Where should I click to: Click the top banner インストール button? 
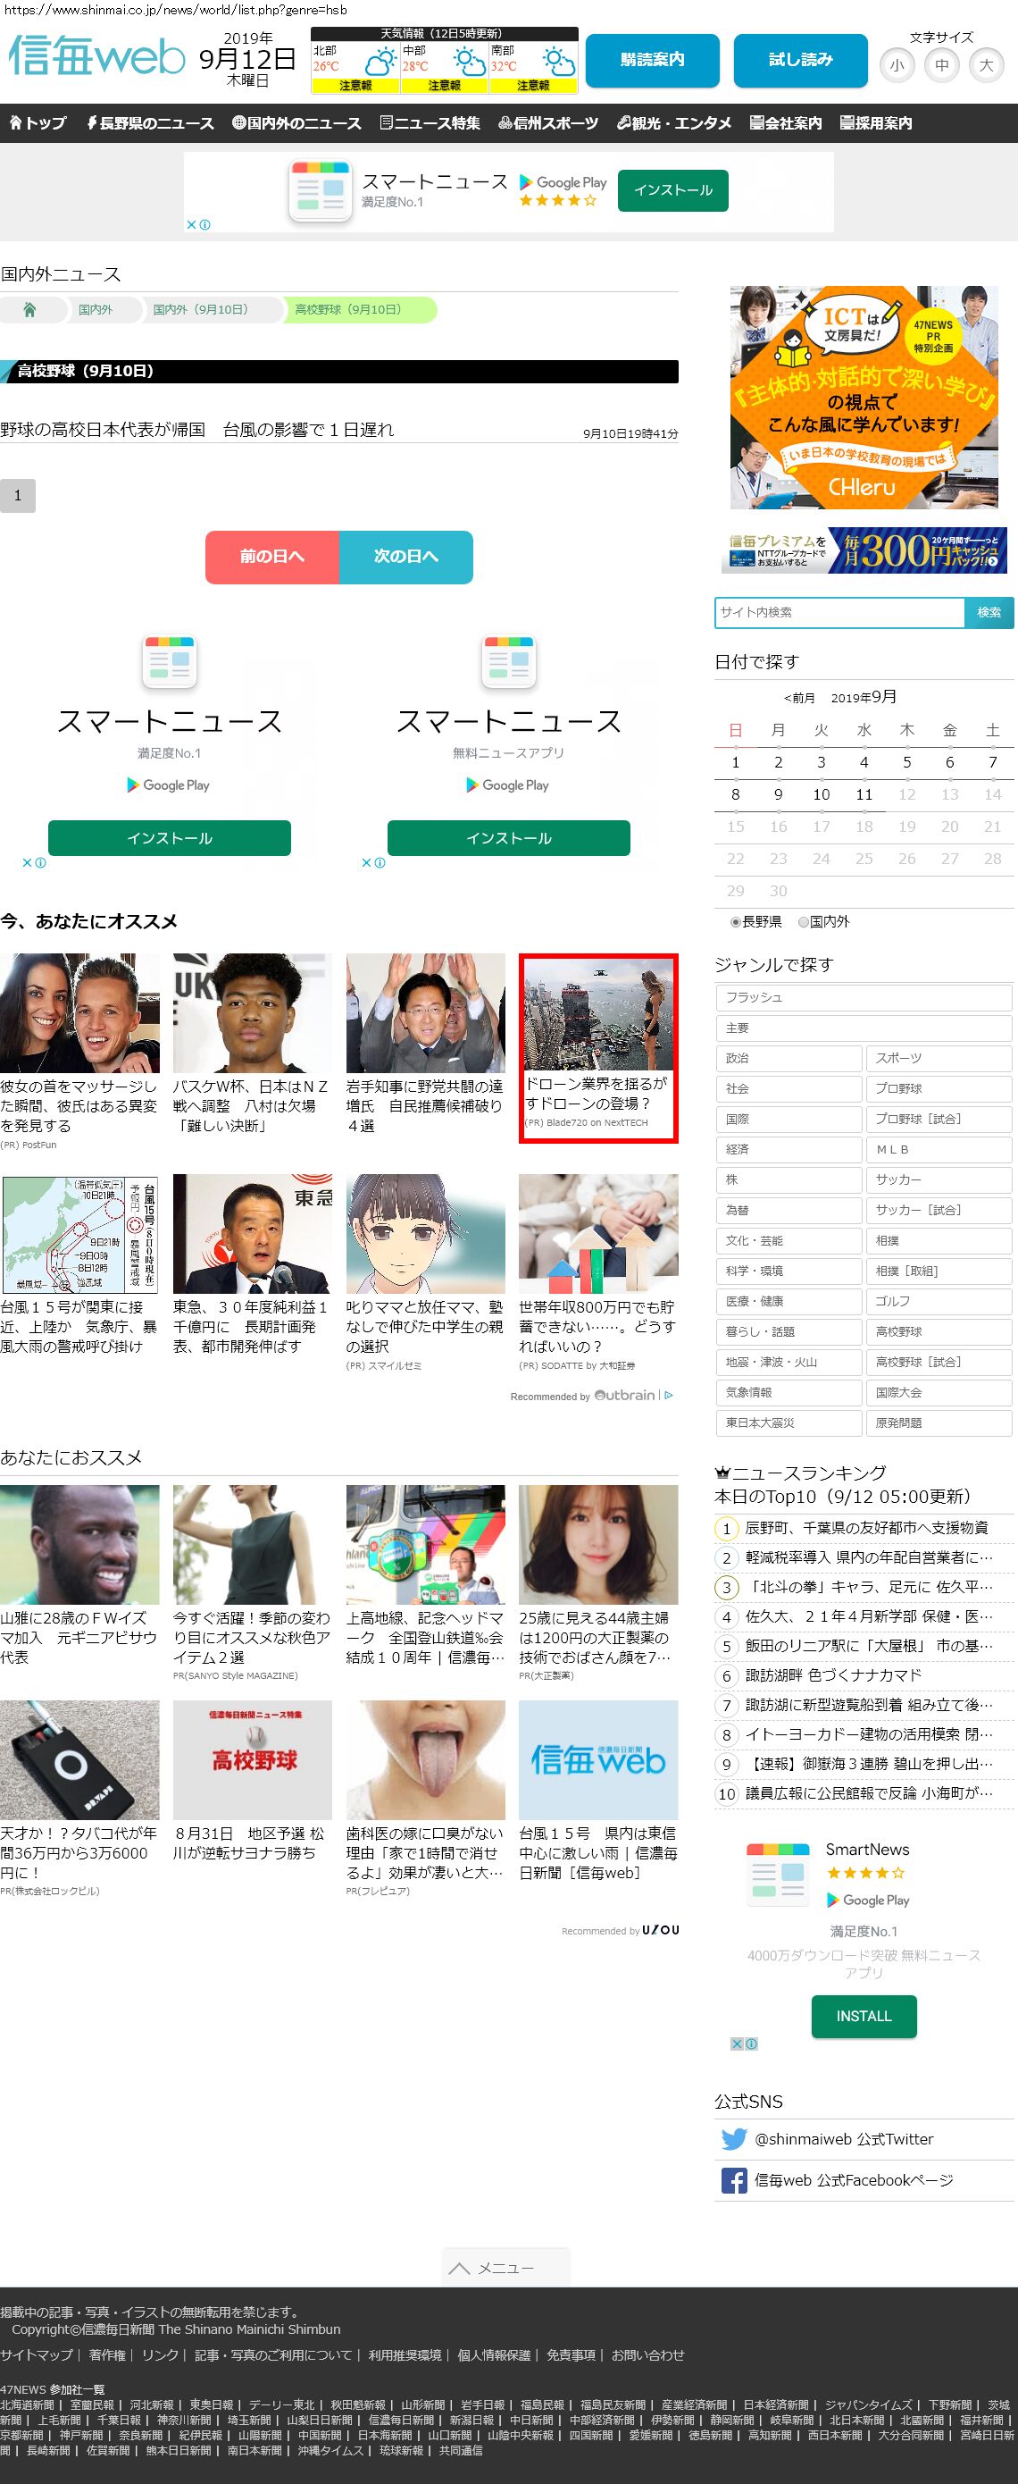(x=673, y=190)
